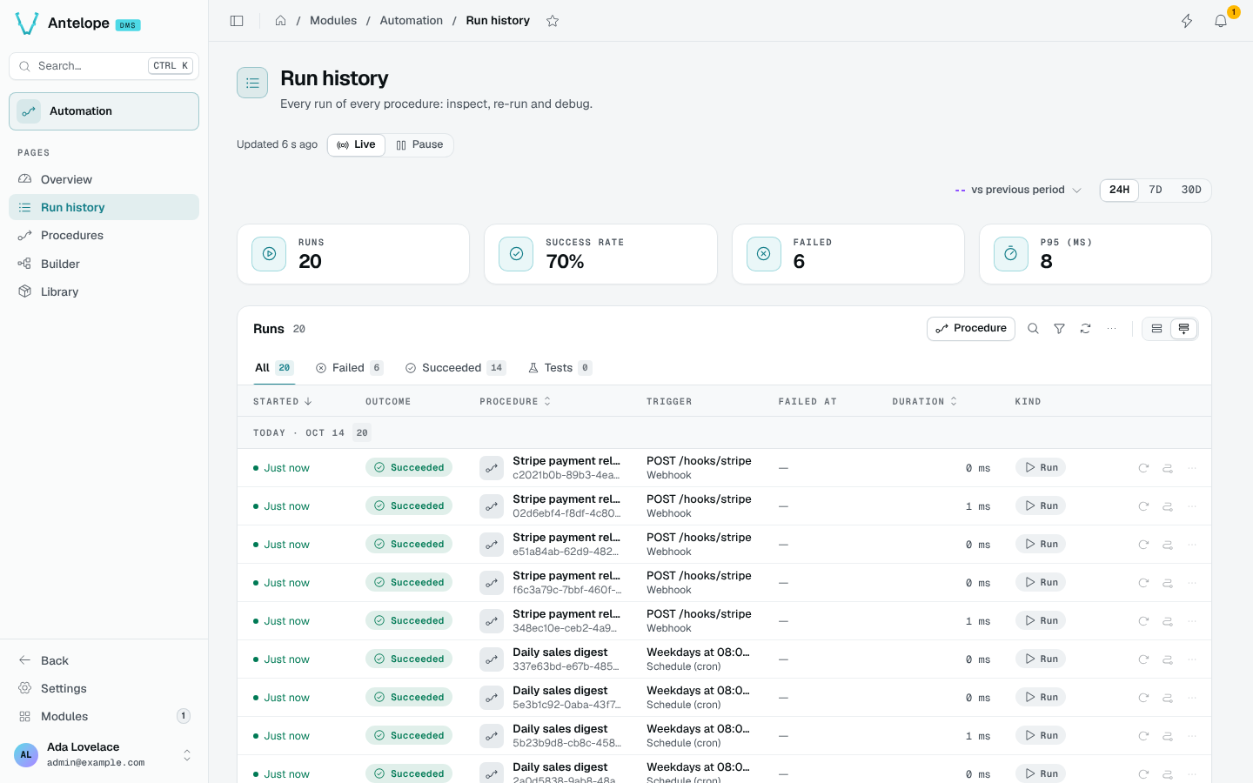
Task: Enable Live updates mode
Action: click(356, 144)
